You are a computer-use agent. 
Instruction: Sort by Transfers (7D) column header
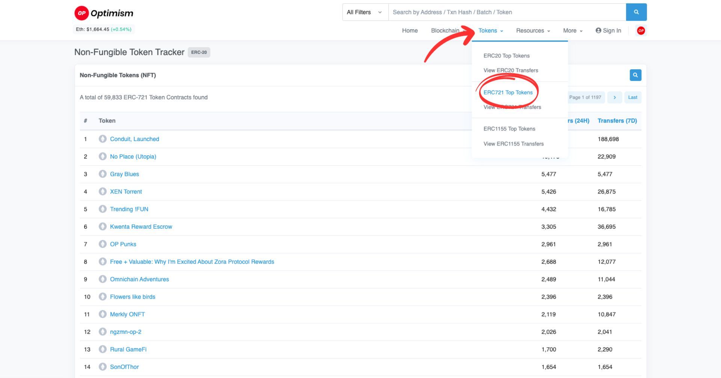coord(617,121)
